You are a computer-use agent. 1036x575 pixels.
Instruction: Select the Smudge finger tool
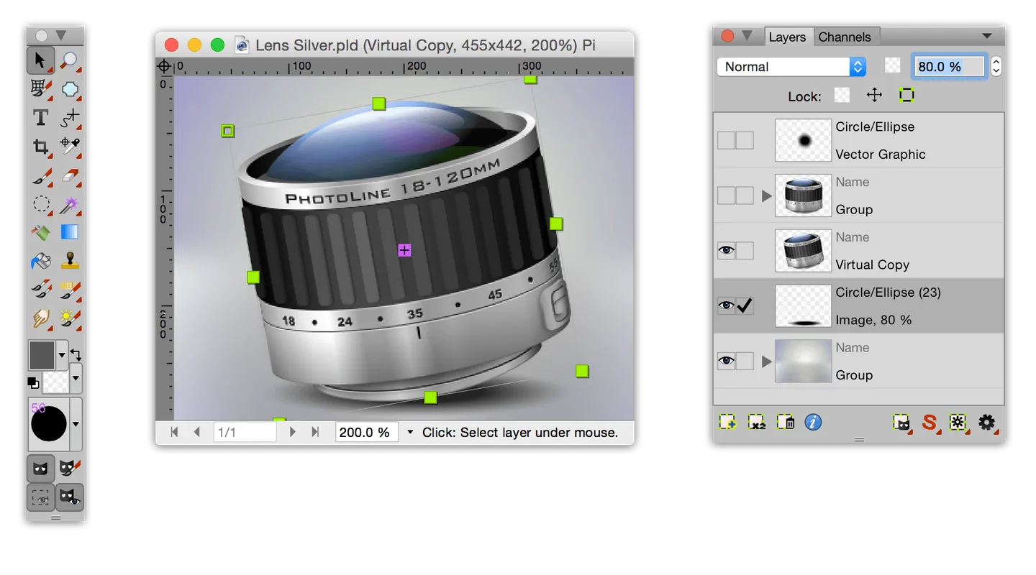click(x=41, y=318)
